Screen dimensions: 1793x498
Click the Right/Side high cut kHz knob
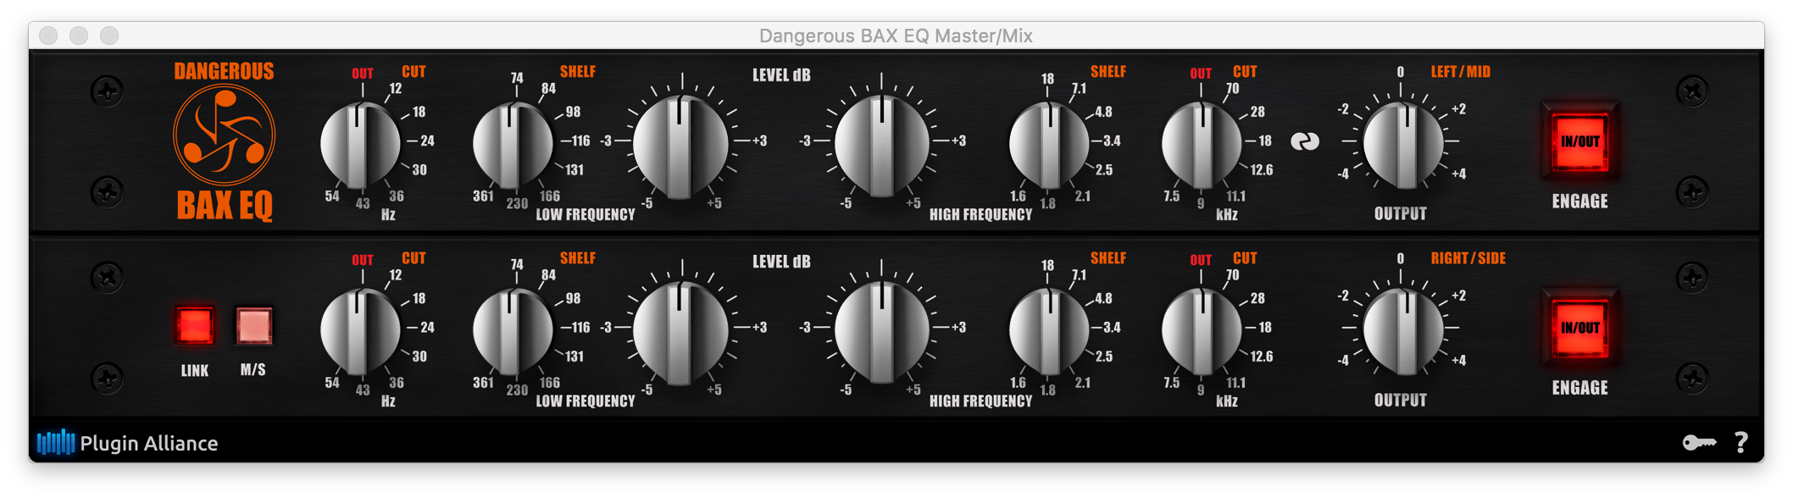tap(1202, 331)
